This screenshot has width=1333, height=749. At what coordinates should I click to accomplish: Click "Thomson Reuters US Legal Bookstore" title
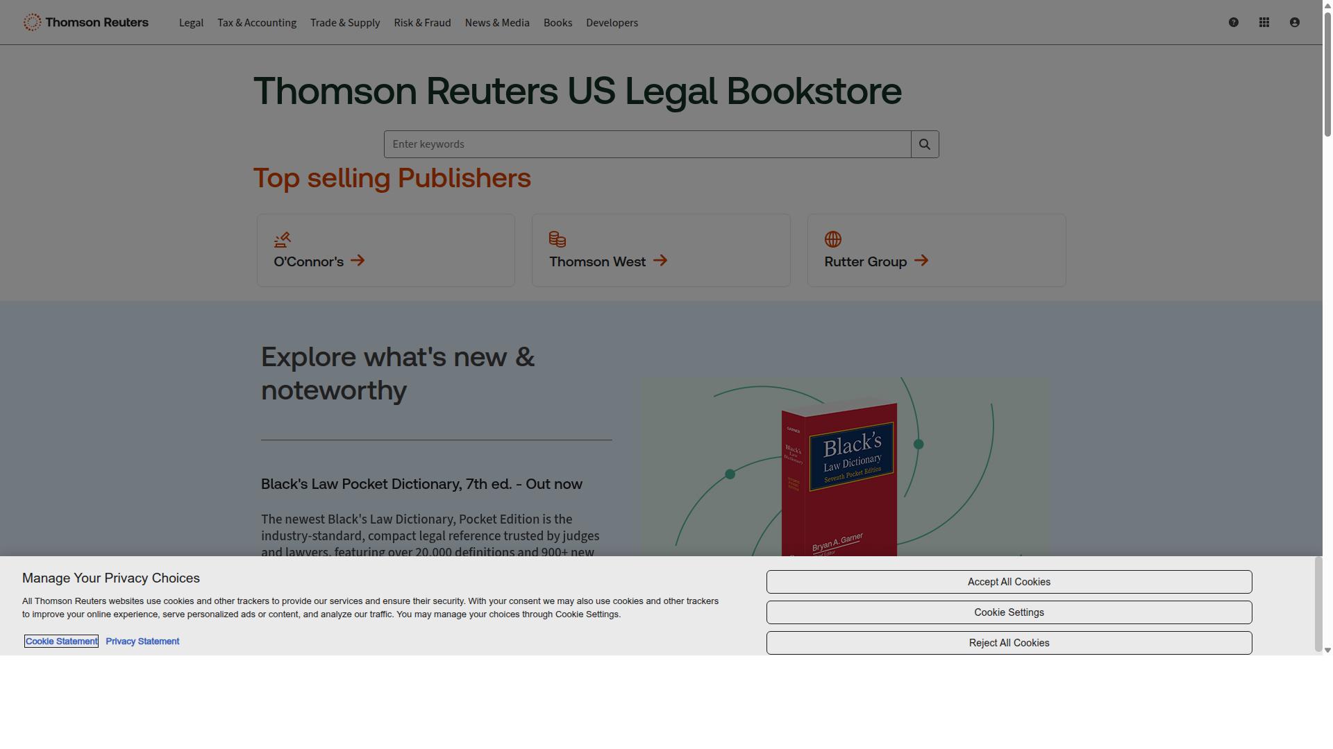(x=578, y=91)
